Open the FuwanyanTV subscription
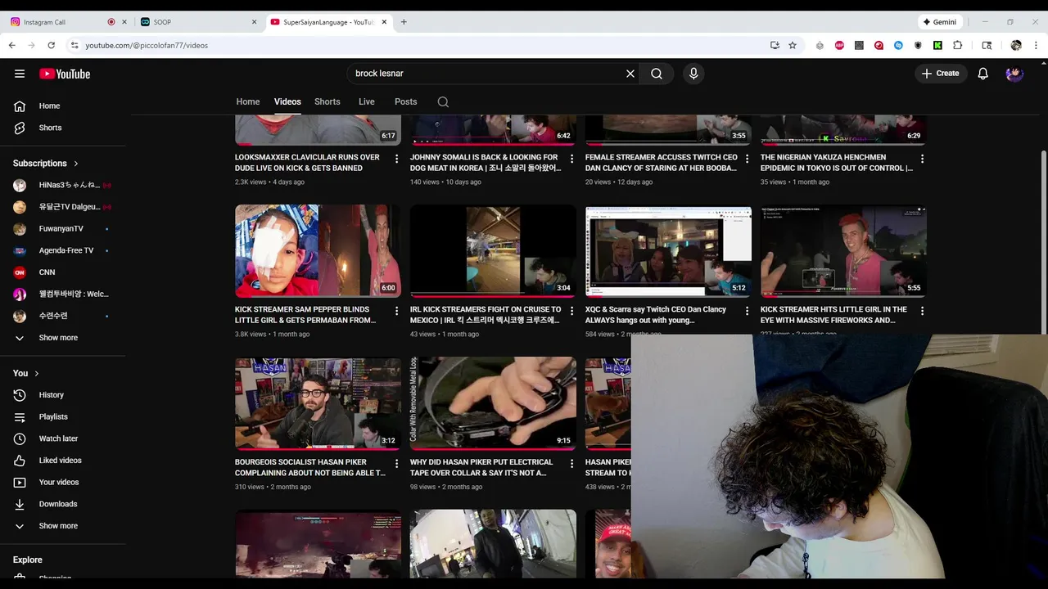Image resolution: width=1048 pixels, height=589 pixels. [63, 228]
